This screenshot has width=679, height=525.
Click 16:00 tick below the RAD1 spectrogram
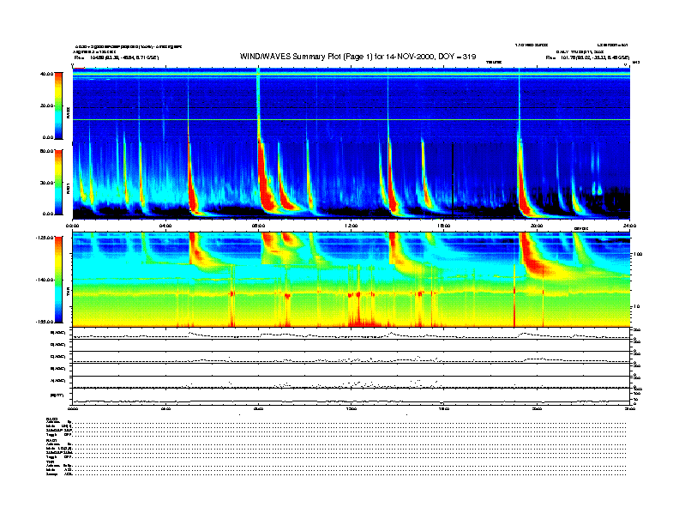(444, 226)
